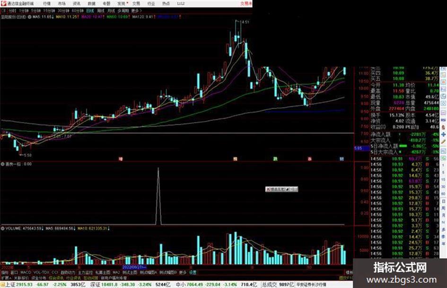
Task: Switch indicator to VOL-TDX
Action: [x=41, y=272]
